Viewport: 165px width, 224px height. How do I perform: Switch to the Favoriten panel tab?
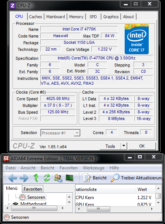33,189
